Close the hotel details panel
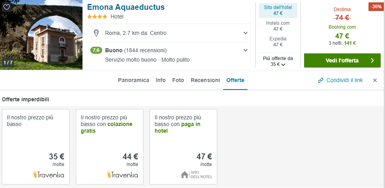 click(375, 80)
